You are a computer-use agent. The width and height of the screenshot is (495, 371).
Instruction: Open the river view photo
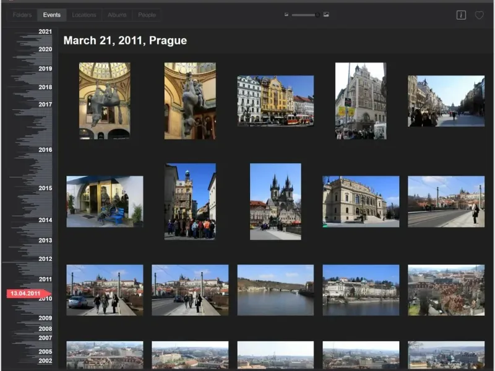pyautogui.click(x=275, y=290)
